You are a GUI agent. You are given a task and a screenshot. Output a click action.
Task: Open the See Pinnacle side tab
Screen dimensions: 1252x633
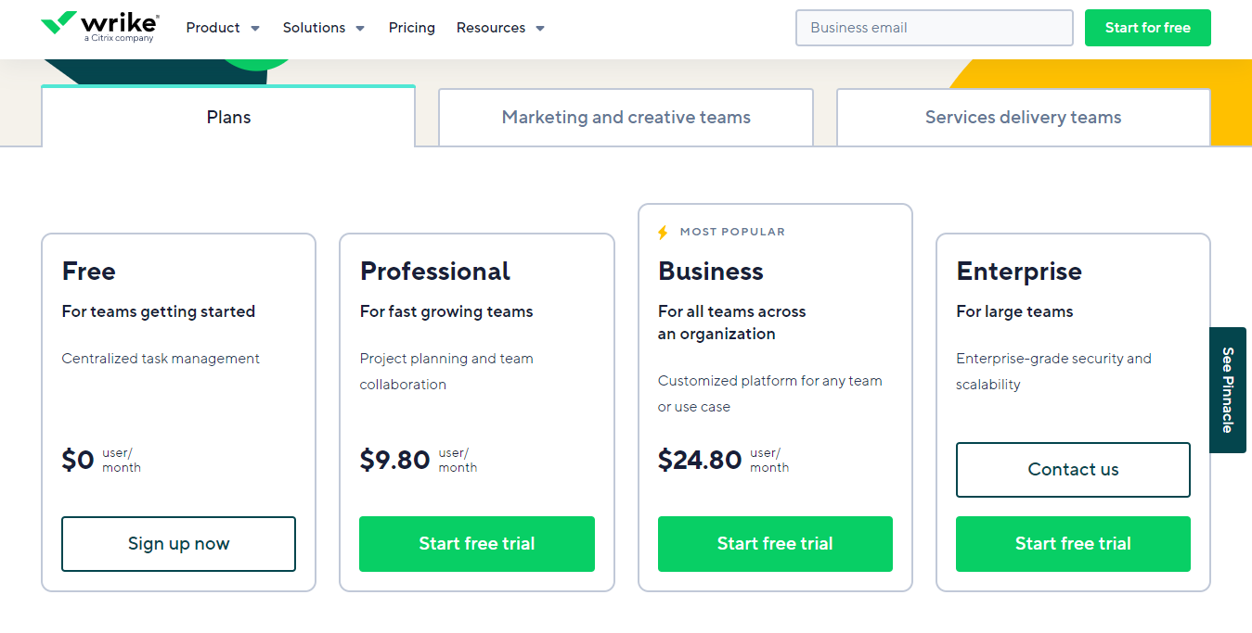[1228, 390]
